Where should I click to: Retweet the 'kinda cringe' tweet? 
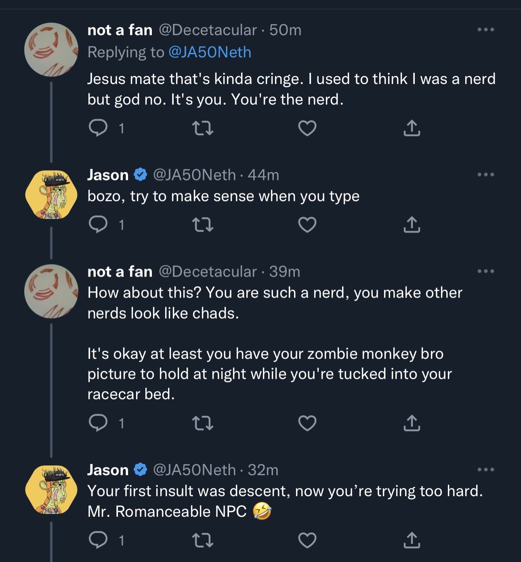tap(202, 128)
